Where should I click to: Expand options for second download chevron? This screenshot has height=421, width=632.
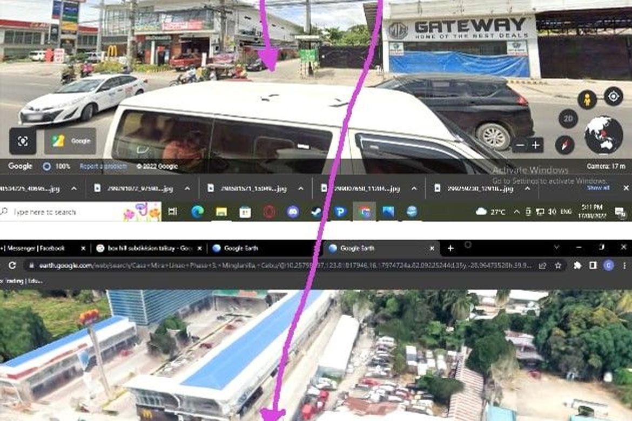coord(187,188)
